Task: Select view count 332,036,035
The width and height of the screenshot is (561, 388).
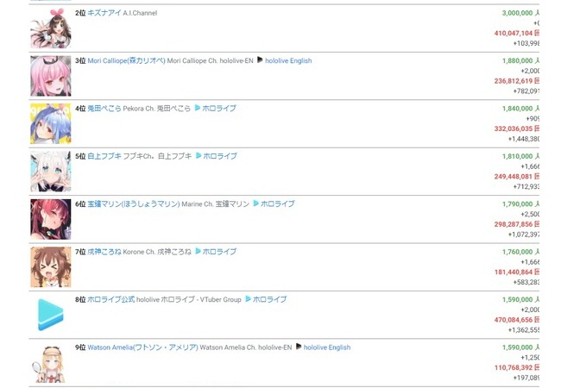Action: [514, 128]
